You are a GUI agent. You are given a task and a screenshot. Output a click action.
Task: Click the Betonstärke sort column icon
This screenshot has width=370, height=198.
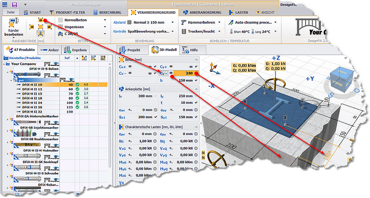[x=84, y=58]
